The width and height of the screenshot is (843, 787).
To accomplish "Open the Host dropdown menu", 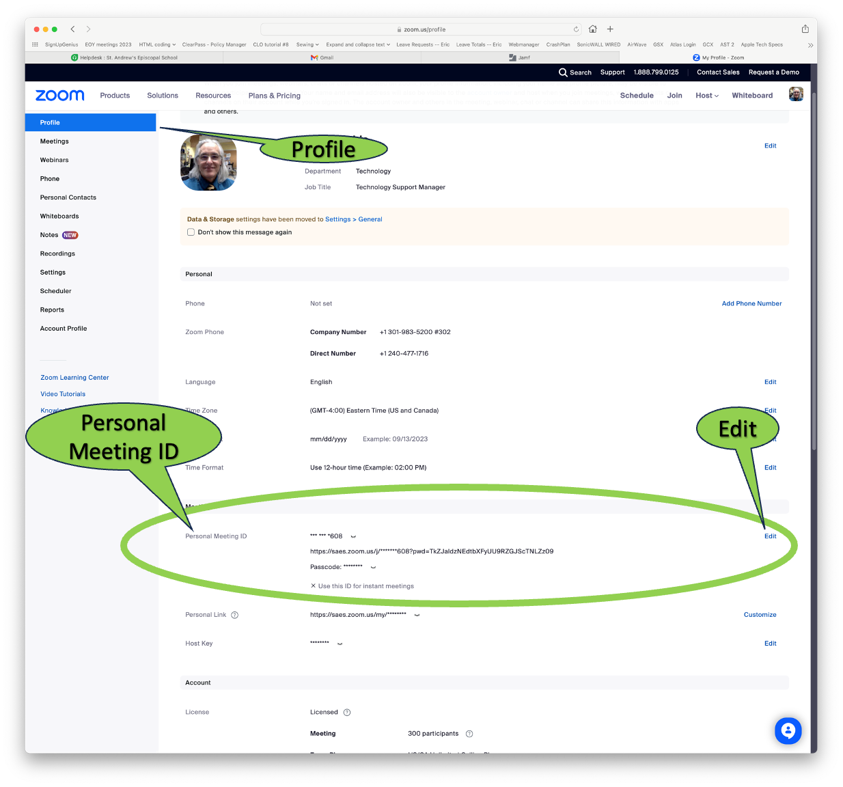I will tap(707, 96).
